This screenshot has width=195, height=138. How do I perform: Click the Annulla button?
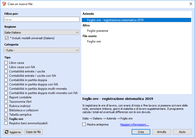[162, 132]
